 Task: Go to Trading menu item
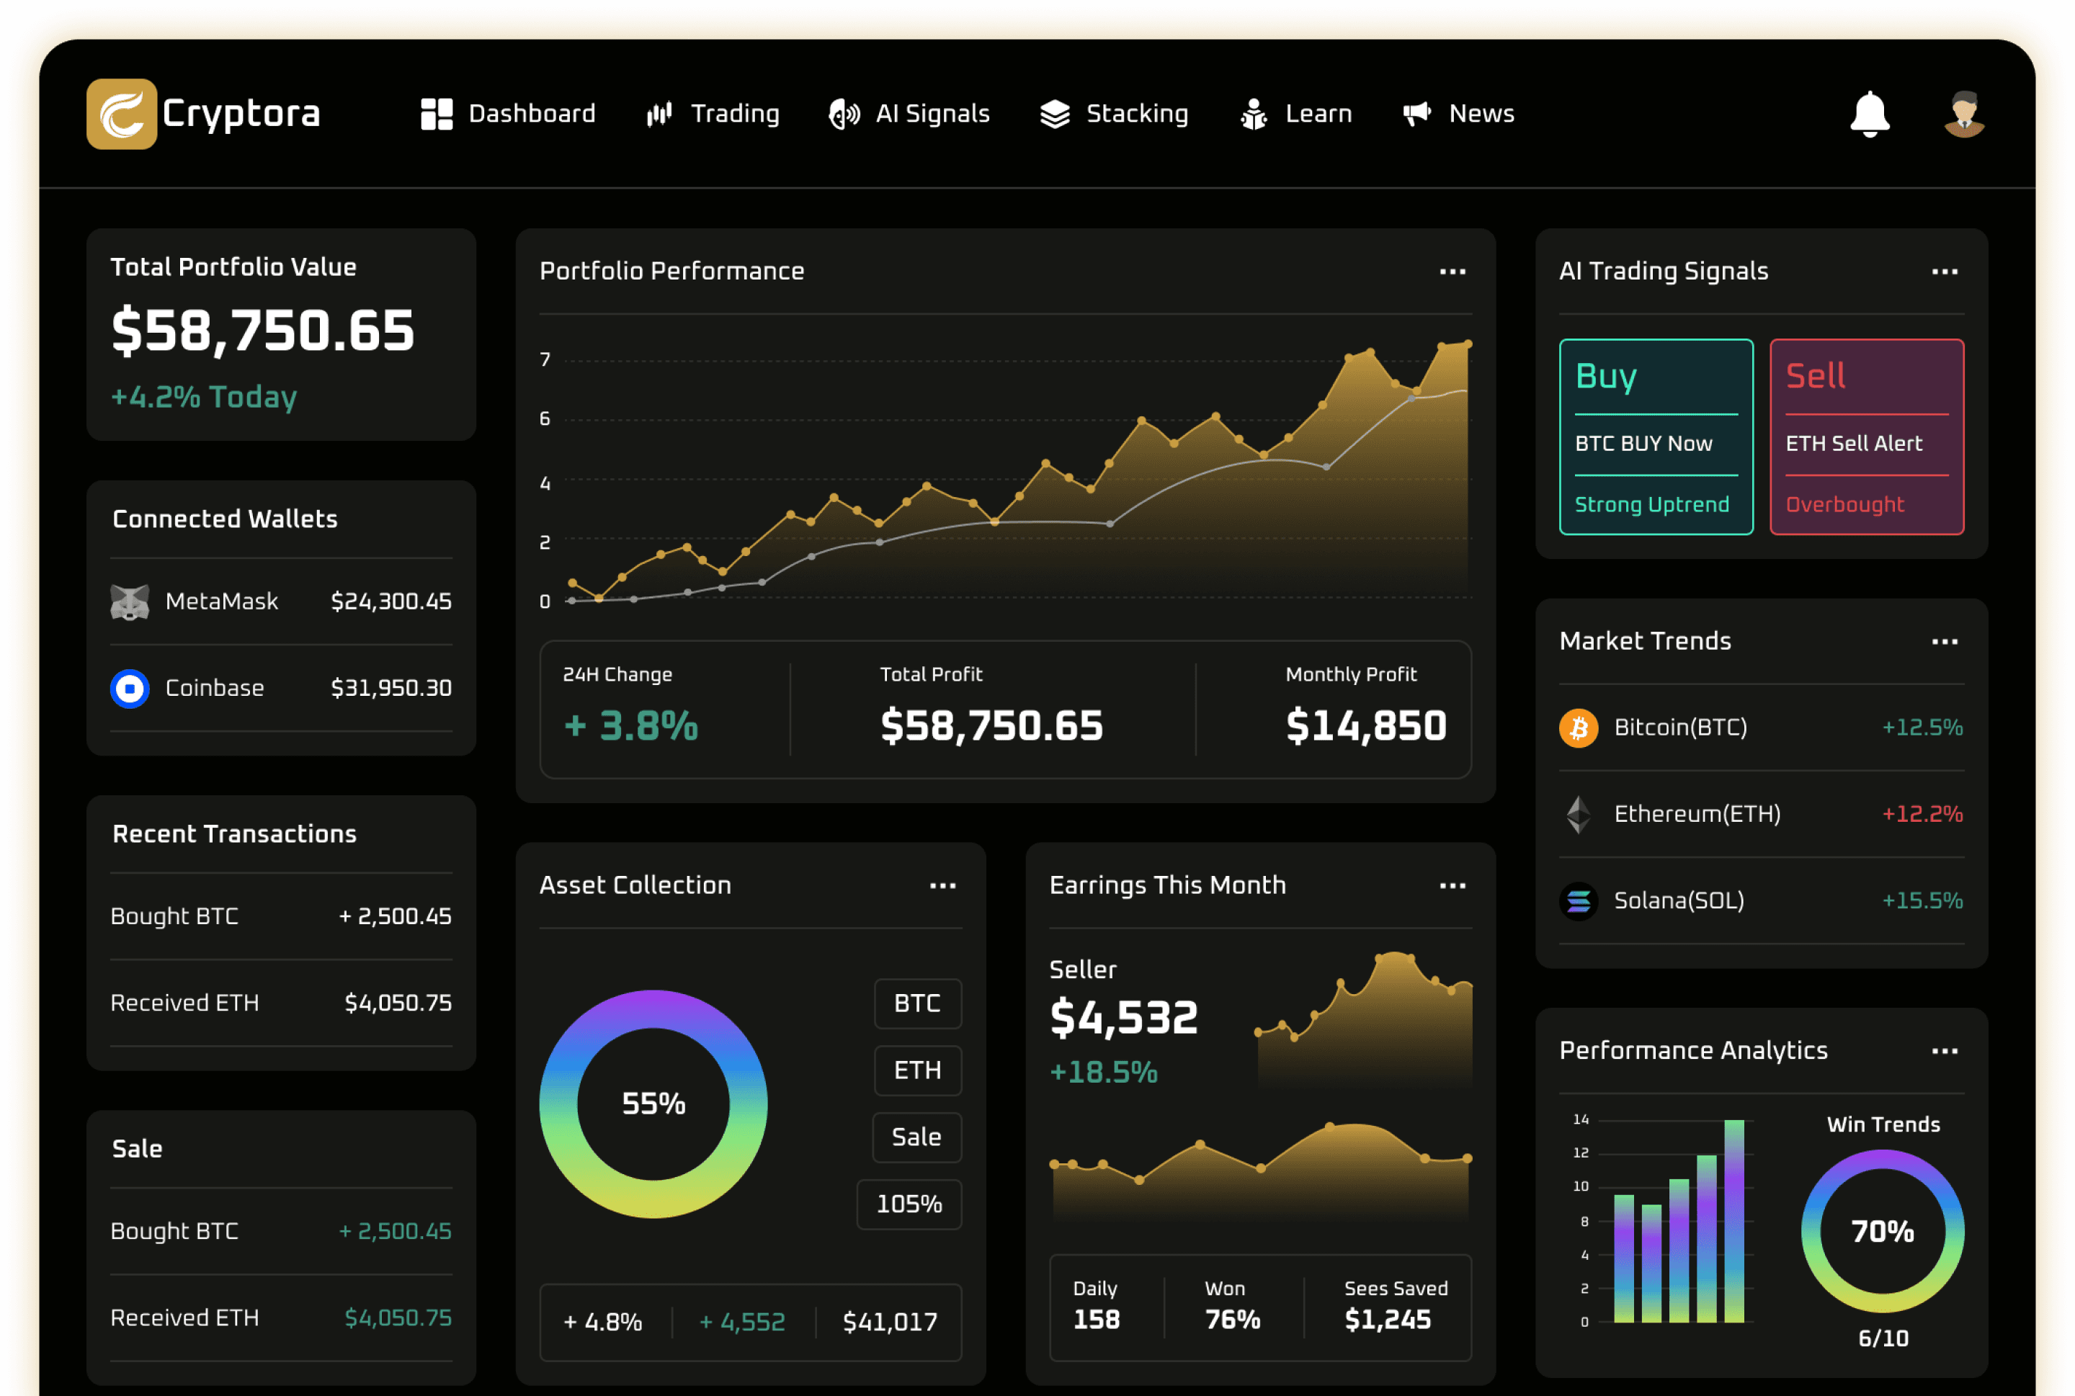pyautogui.click(x=713, y=114)
